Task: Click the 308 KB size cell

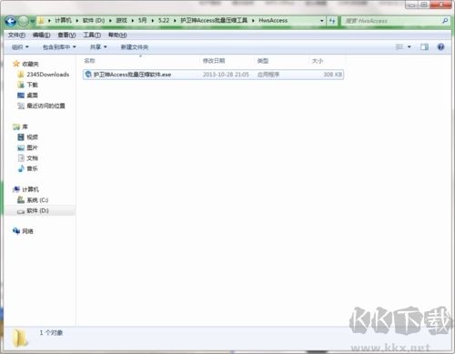Action: tap(333, 75)
